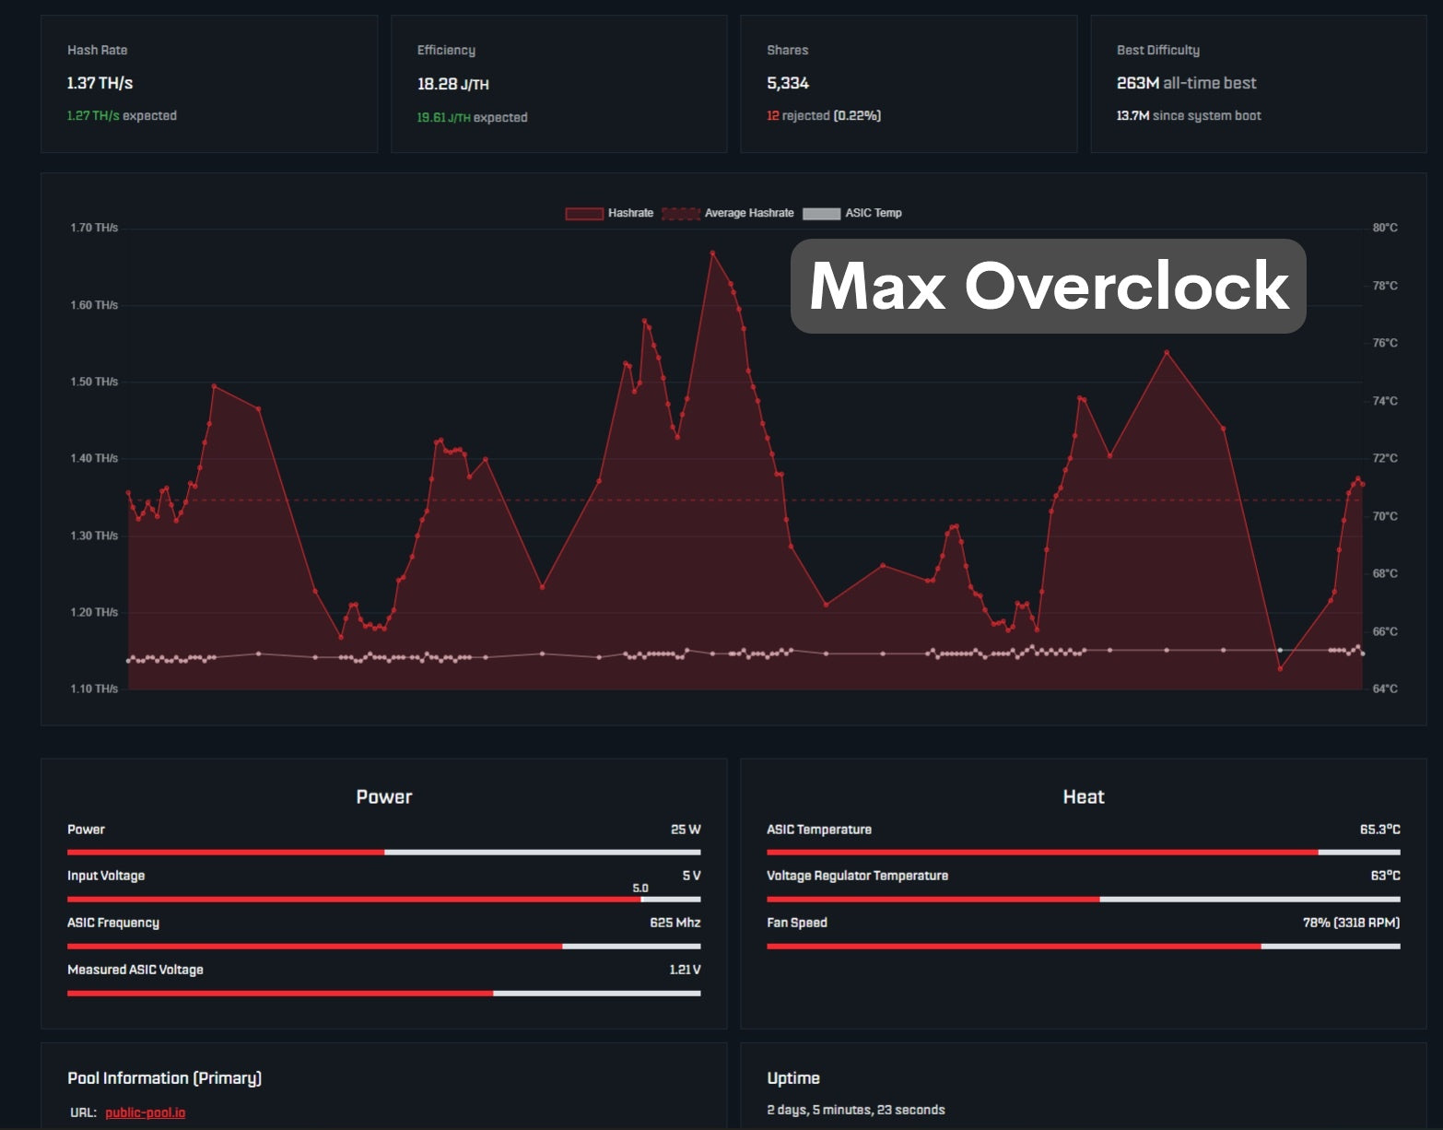
Task: Click the Fan Speed progress bar
Action: tap(1083, 946)
